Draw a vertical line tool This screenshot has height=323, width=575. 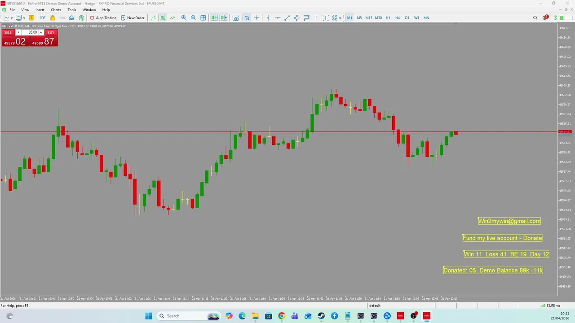[x=268, y=18]
